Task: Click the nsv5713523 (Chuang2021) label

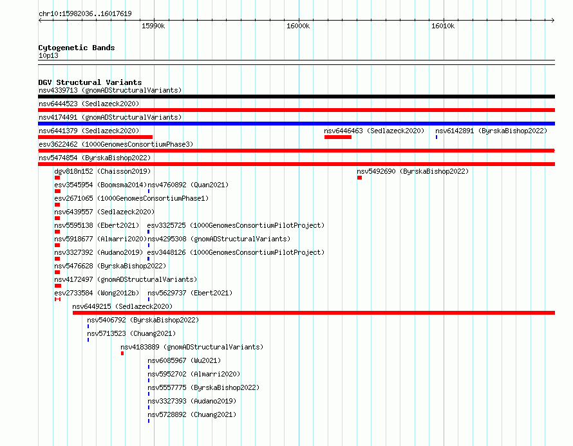Action: (x=131, y=333)
